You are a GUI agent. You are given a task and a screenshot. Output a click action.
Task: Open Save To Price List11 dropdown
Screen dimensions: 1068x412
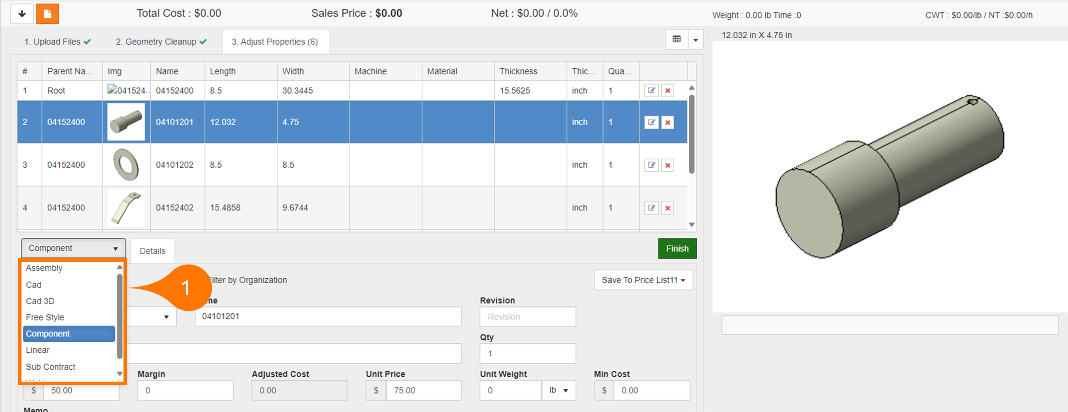pyautogui.click(x=643, y=280)
